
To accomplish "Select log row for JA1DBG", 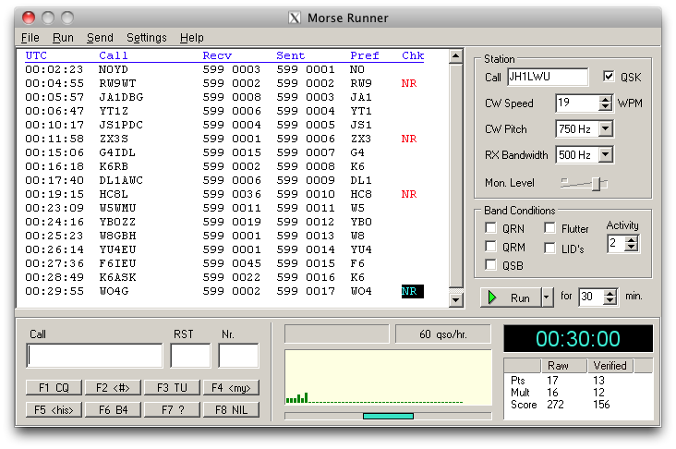I will [224, 97].
